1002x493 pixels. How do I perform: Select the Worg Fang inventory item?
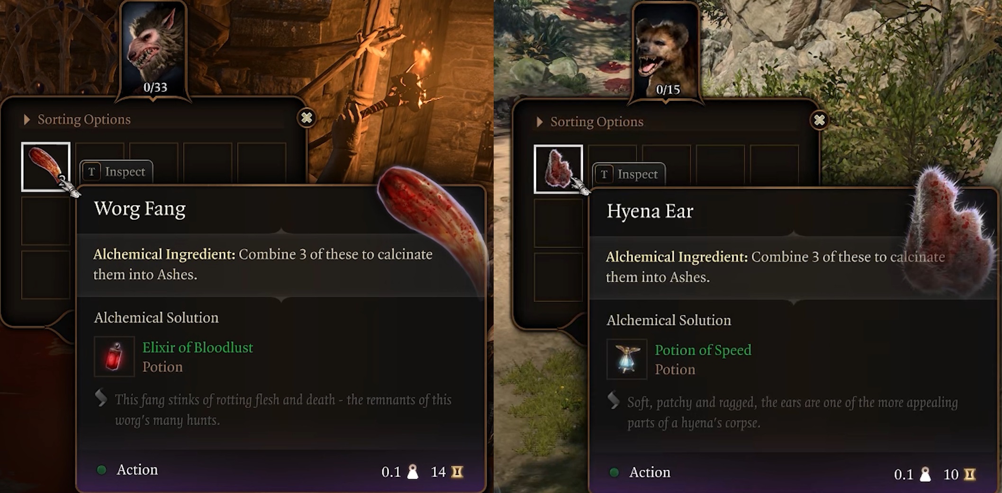coord(45,167)
